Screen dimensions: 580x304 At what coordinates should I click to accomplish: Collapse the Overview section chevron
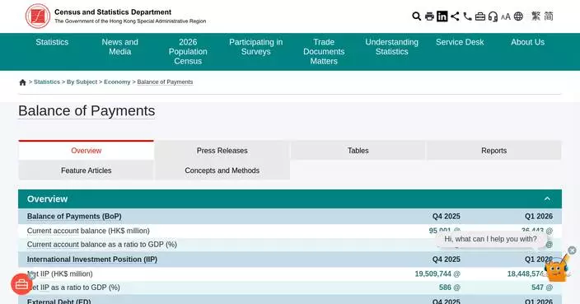[547, 199]
